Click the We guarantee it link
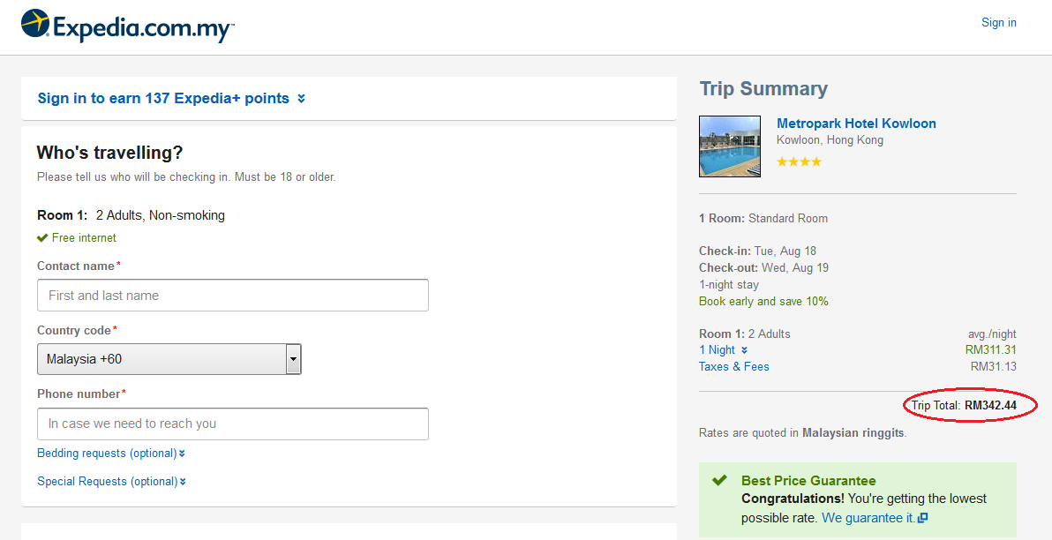Image resolution: width=1052 pixels, height=540 pixels. click(x=868, y=518)
